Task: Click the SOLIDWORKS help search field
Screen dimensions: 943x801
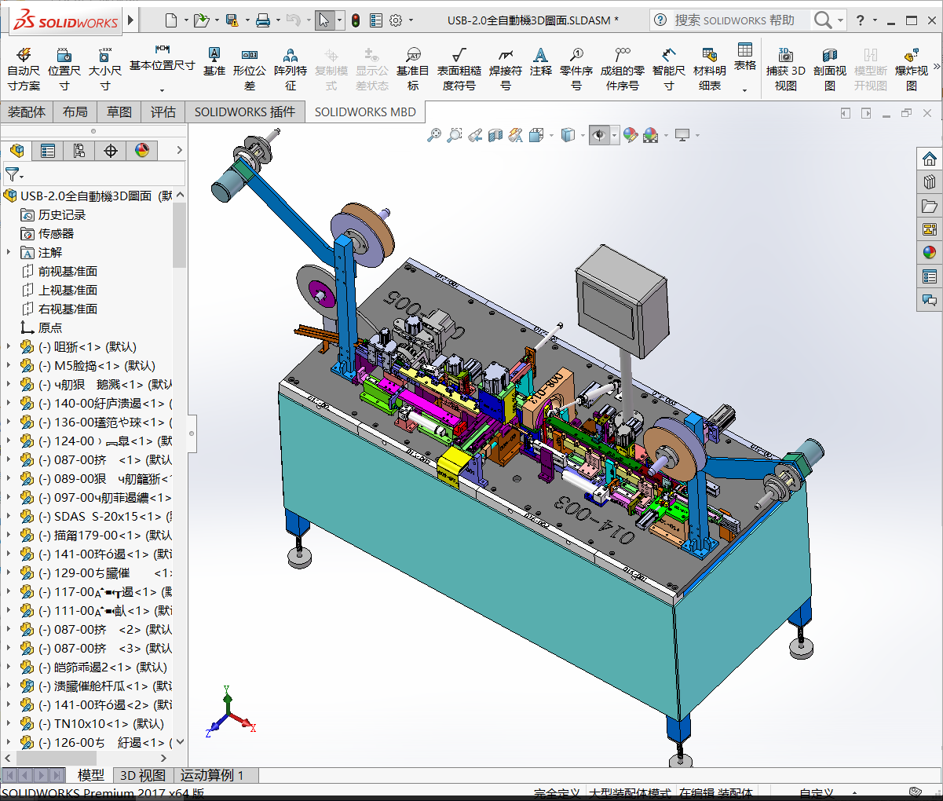Action: tap(734, 20)
